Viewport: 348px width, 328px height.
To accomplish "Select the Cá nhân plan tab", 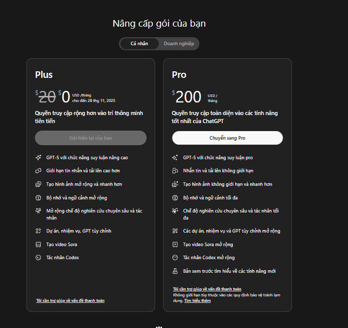I will 139,44.
